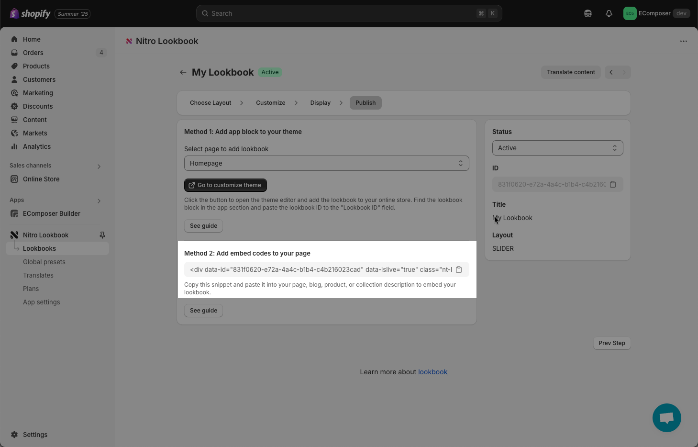
Task: Open the live chat bubble
Action: coord(666,418)
